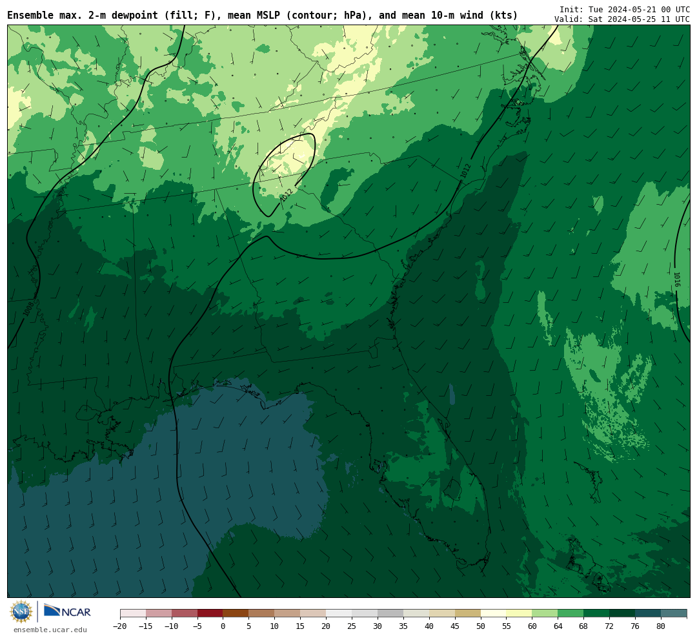Pick the 40 to 45 beige swatch

pyautogui.click(x=442, y=613)
